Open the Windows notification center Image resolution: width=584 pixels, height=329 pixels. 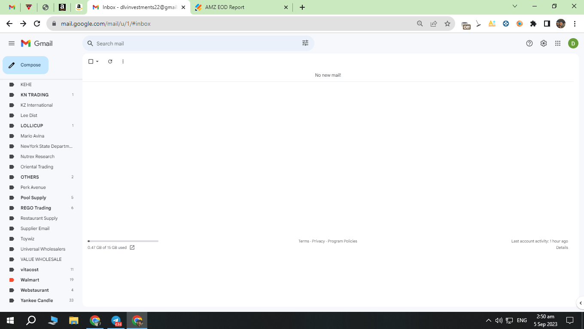click(x=570, y=320)
